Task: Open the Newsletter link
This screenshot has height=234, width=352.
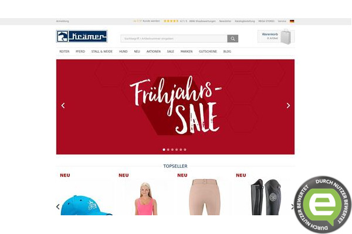Action: 225,21
